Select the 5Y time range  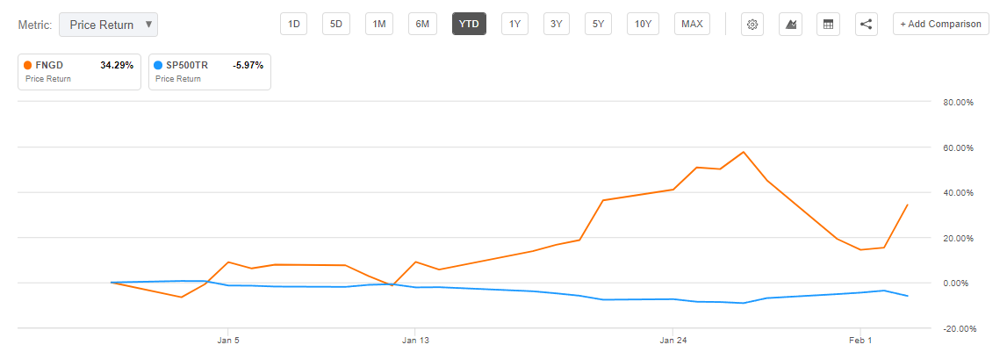598,25
